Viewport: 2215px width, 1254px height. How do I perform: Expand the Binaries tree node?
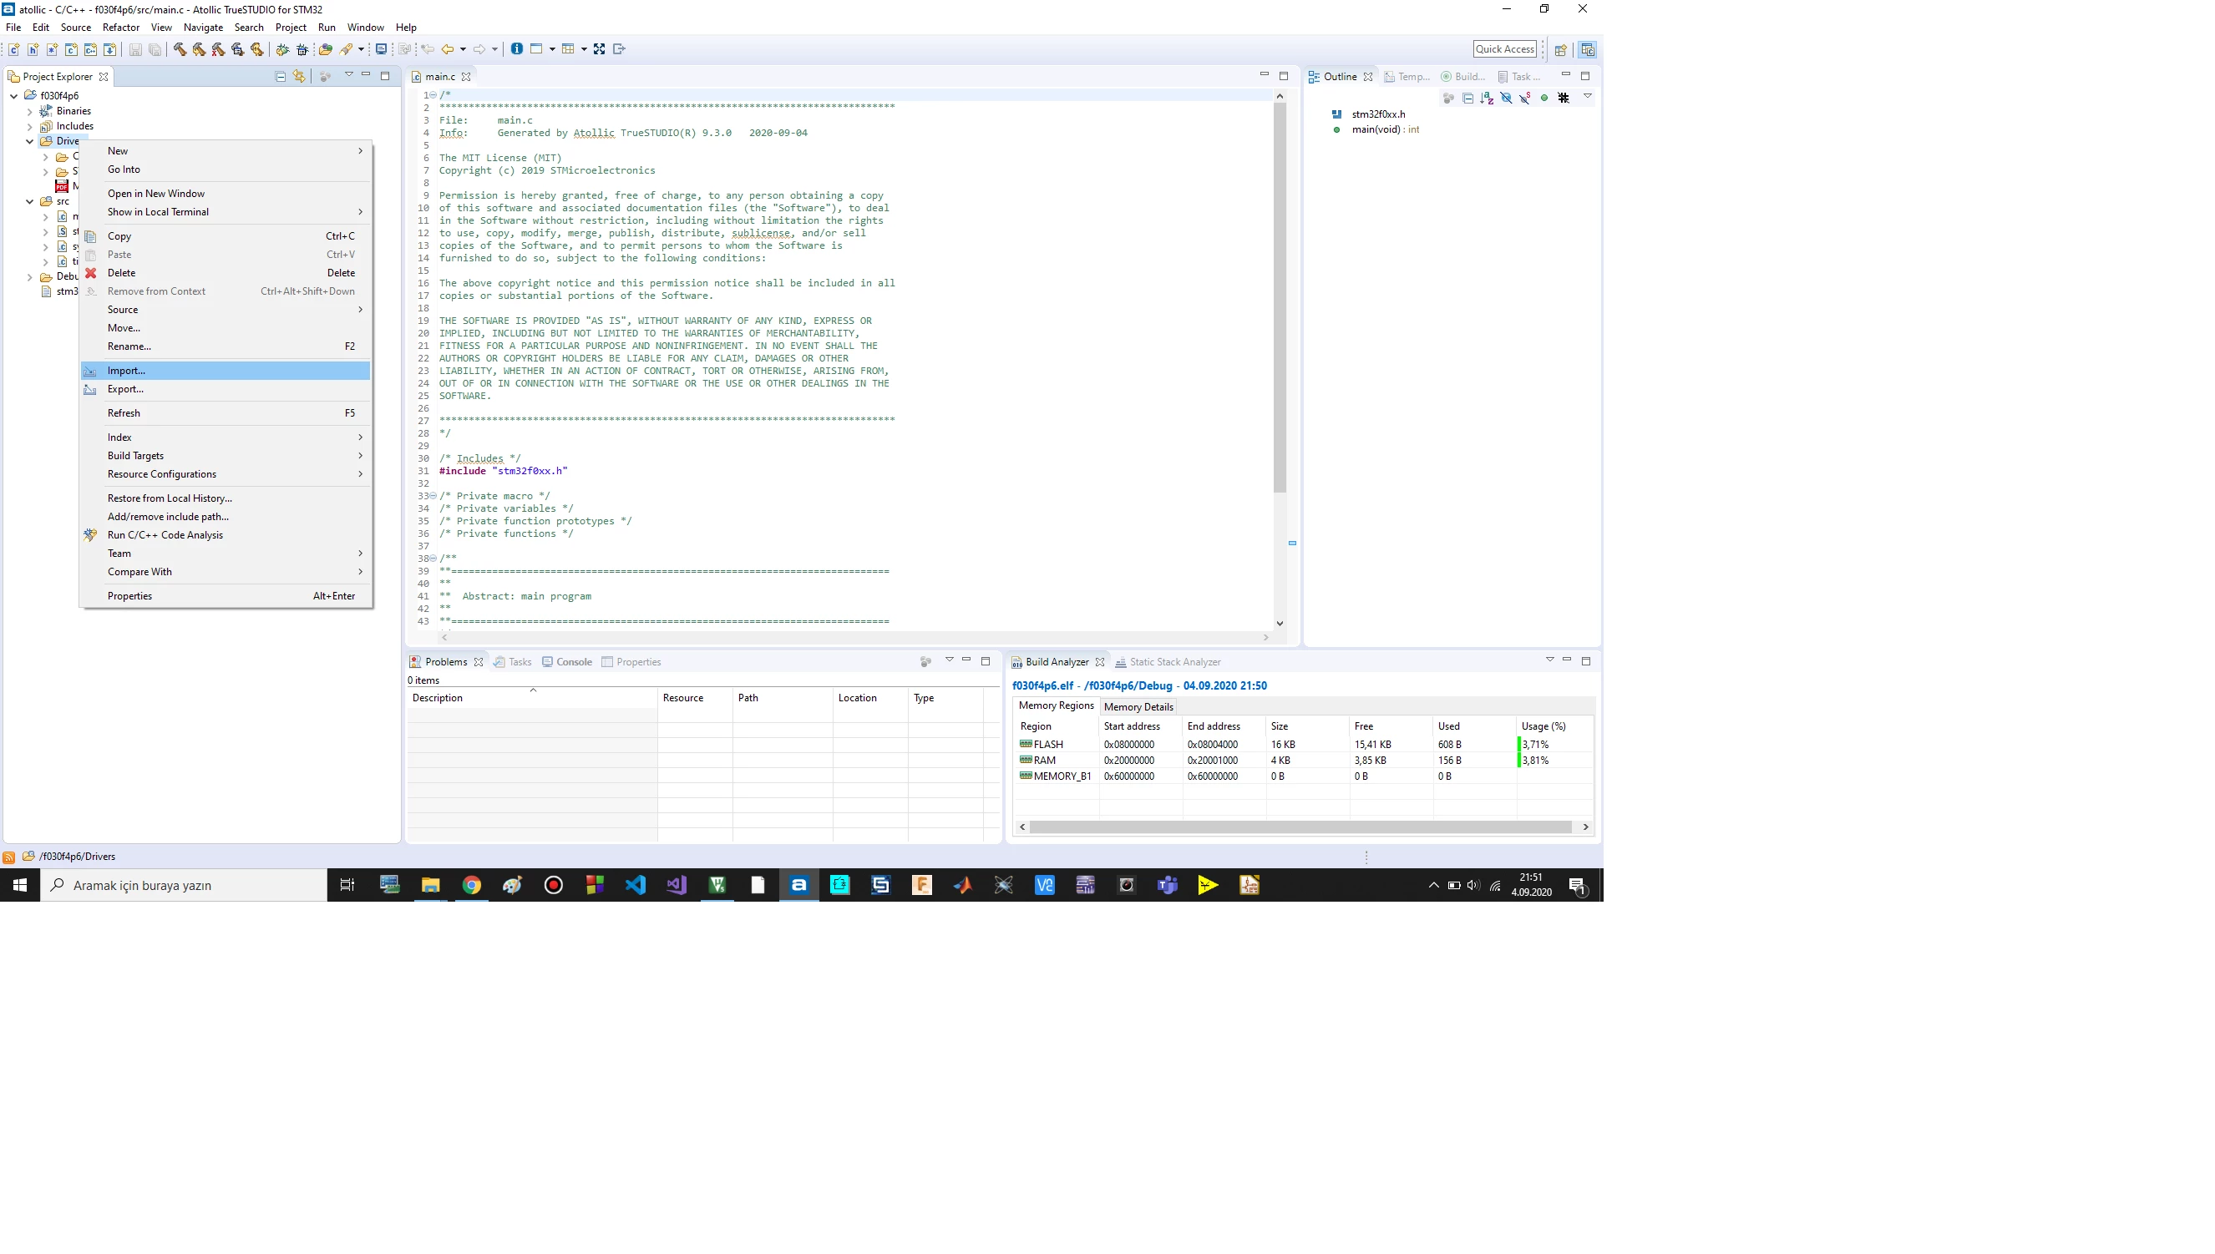(x=29, y=111)
